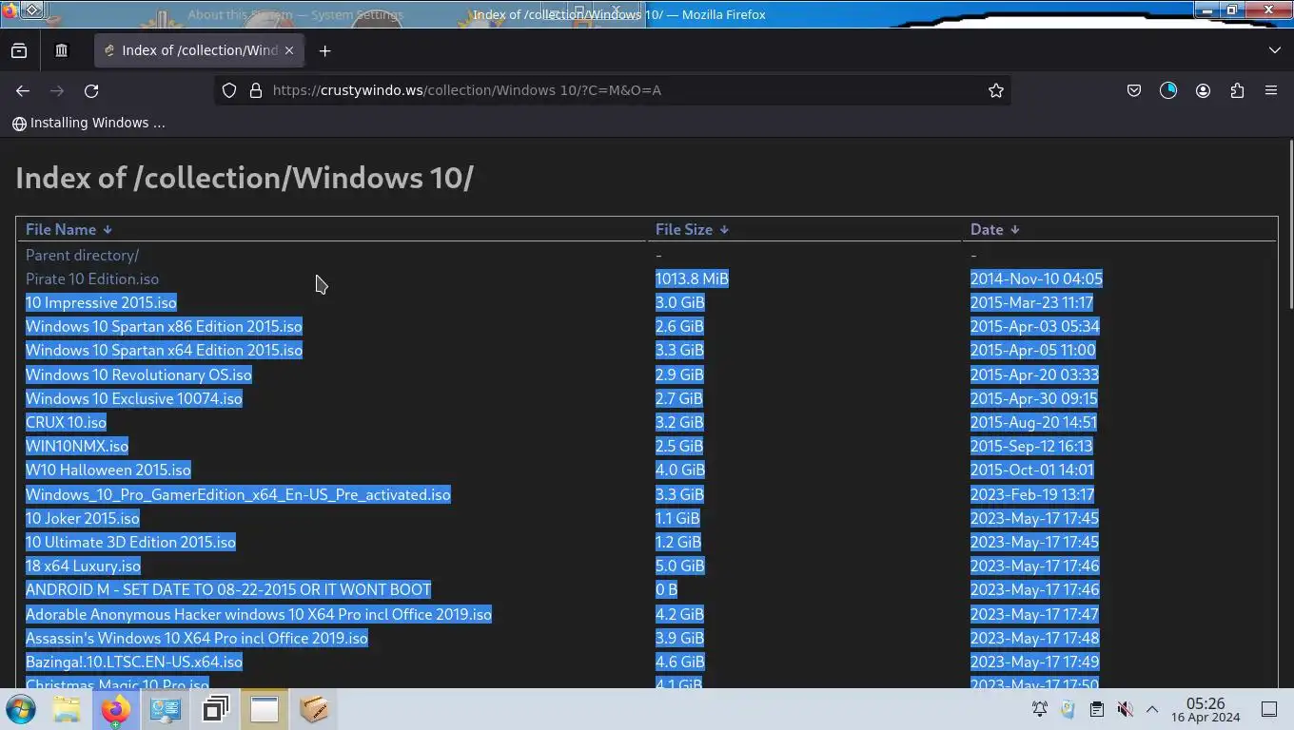Open W10 Halloween 2015.iso link
The height and width of the screenshot is (730, 1294).
[x=108, y=470]
